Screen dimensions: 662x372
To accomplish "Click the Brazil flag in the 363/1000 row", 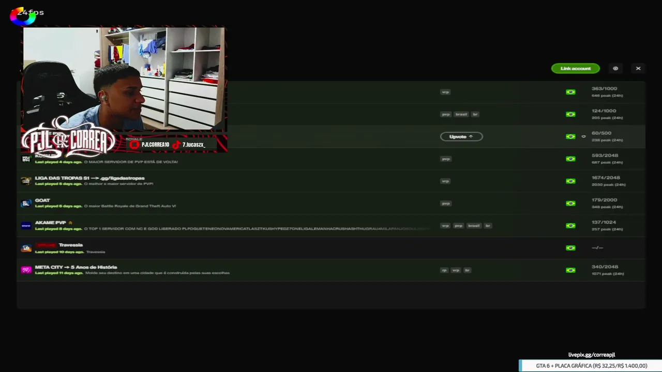I will (x=570, y=92).
